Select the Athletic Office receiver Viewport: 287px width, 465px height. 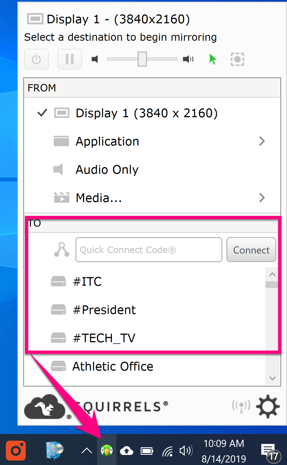[x=113, y=366]
